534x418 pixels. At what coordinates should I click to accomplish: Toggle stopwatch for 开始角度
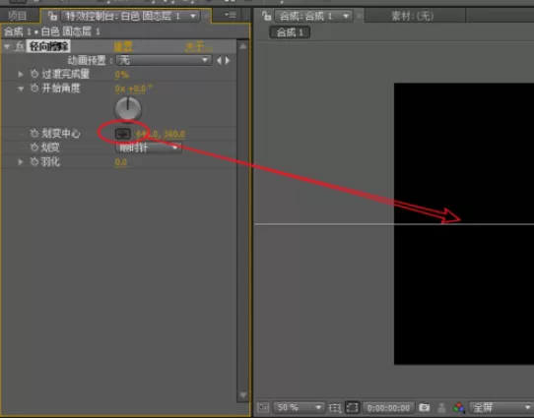click(34, 88)
